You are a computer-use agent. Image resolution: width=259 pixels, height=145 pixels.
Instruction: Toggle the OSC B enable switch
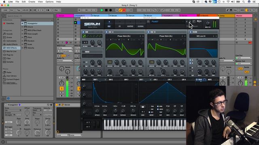[149, 32]
